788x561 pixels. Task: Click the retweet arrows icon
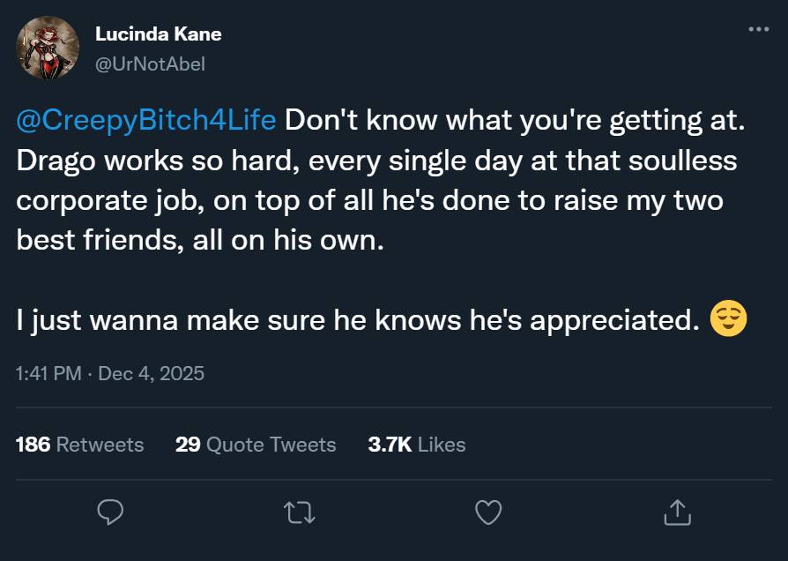point(300,512)
